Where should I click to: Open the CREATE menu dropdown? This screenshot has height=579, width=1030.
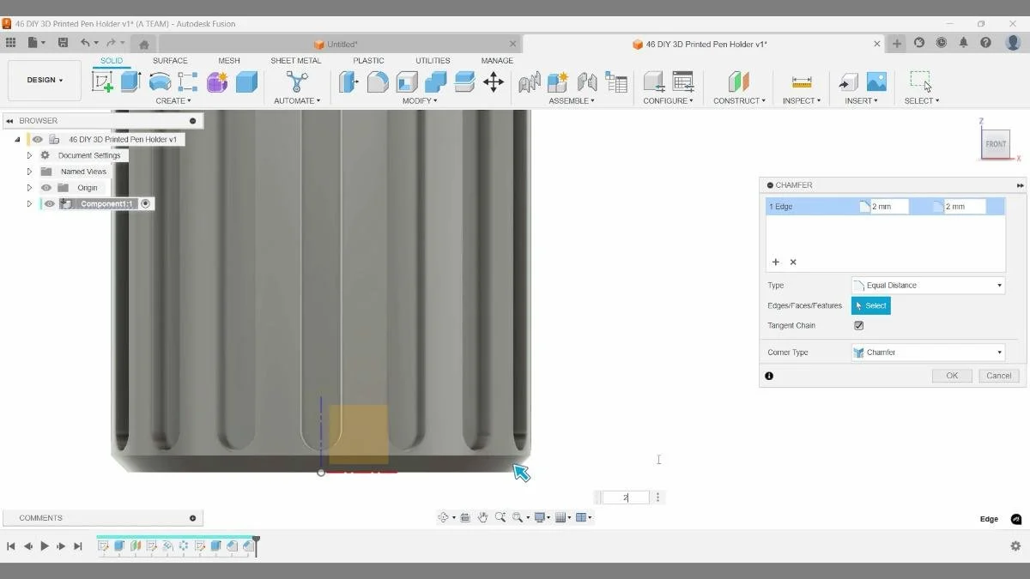click(173, 101)
